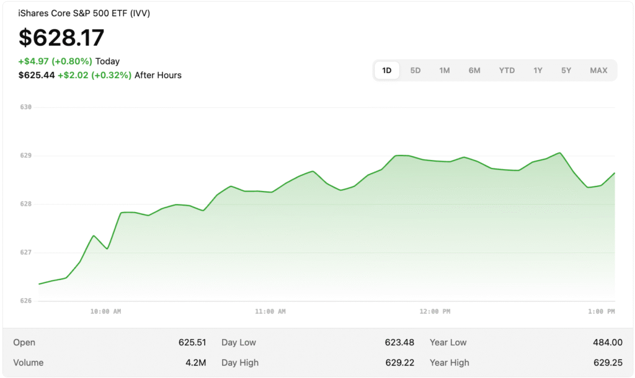Screen dimensions: 635x378
Task: Click the Day High label
Action: point(240,363)
